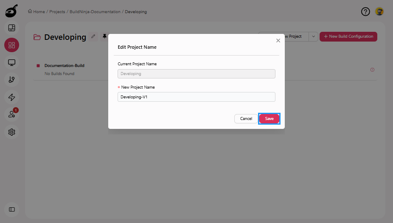Click the Developing breadcrumb item
Image resolution: width=393 pixels, height=223 pixels.
click(x=136, y=12)
